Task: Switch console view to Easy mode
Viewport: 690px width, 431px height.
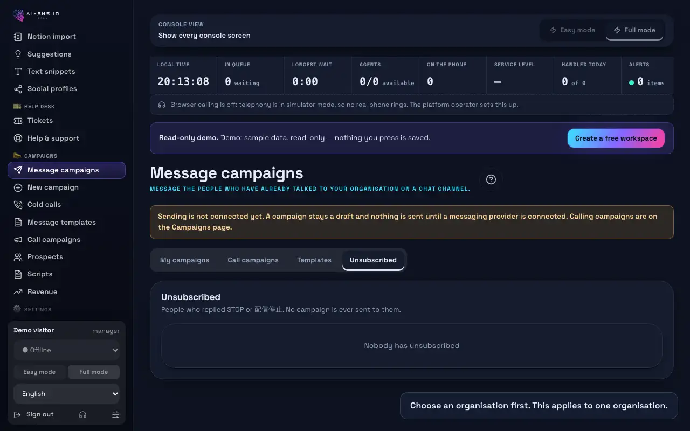Action: click(572, 30)
